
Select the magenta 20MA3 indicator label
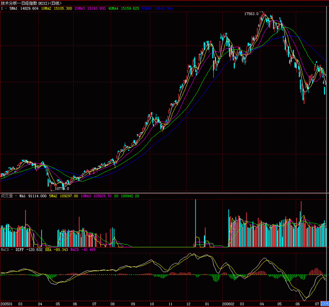point(89,8)
